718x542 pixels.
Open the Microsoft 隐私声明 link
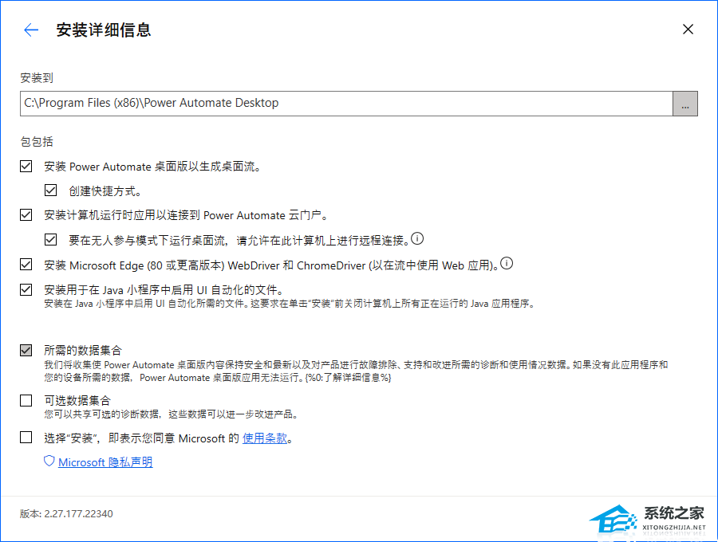pyautogui.click(x=105, y=462)
